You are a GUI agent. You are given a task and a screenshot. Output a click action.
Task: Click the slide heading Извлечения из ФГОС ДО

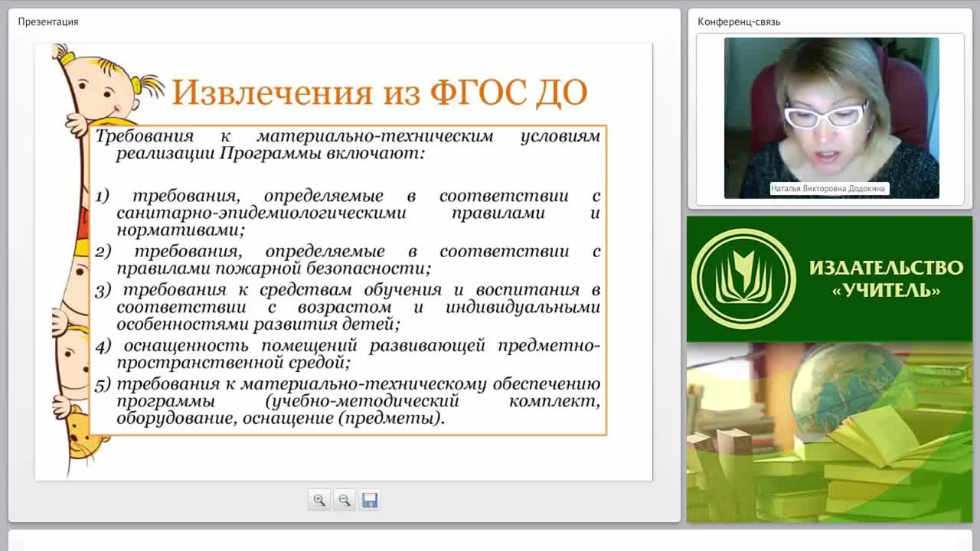pyautogui.click(x=379, y=93)
